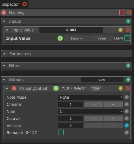Viewport: 134px width, 144px height.
Task: Click the Trigger button in MappingOutput
Action: pos(96,88)
